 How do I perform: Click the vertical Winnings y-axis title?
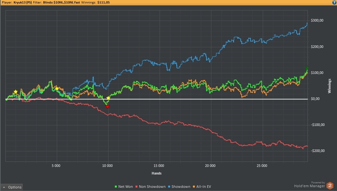point(329,86)
